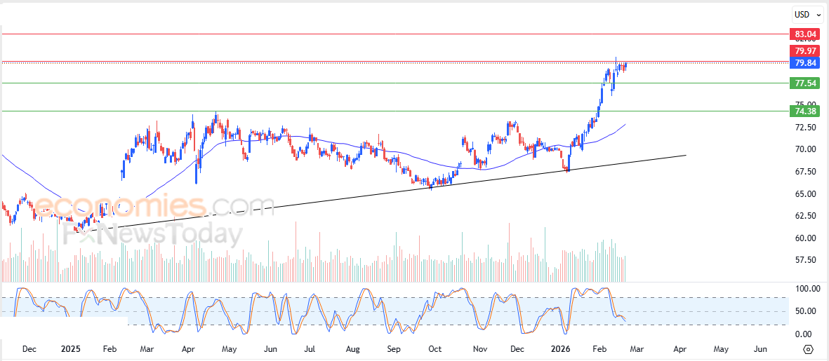Click the 57.50 price axis value

point(805,259)
